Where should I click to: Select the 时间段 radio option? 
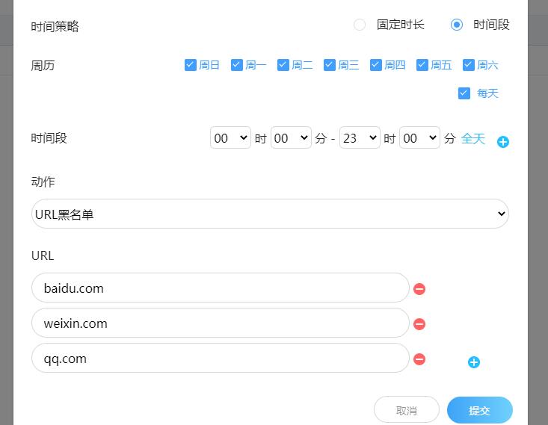point(457,25)
